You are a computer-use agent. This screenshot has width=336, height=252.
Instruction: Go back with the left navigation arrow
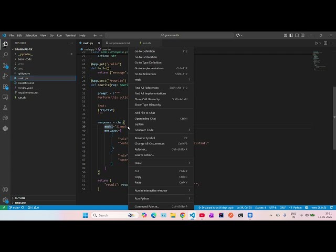[x=95, y=35]
